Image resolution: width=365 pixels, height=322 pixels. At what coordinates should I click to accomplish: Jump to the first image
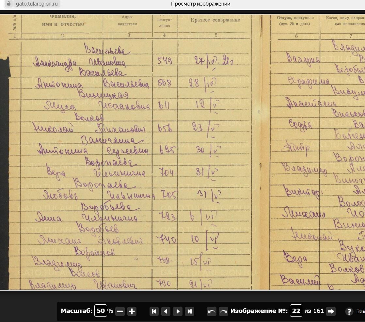tap(154, 311)
